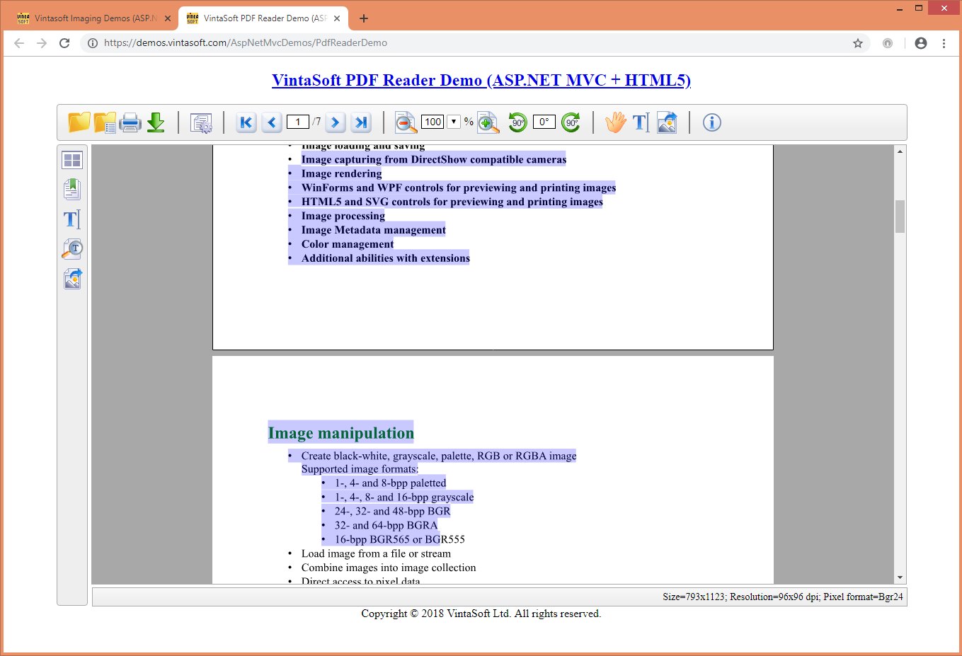The image size is (962, 656).
Task: Click the scrollbar down arrow
Action: 900,577
